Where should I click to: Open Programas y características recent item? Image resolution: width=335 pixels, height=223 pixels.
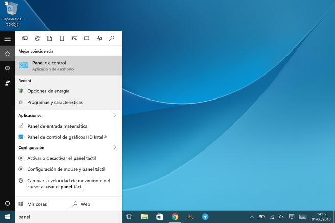pyautogui.click(x=68, y=102)
